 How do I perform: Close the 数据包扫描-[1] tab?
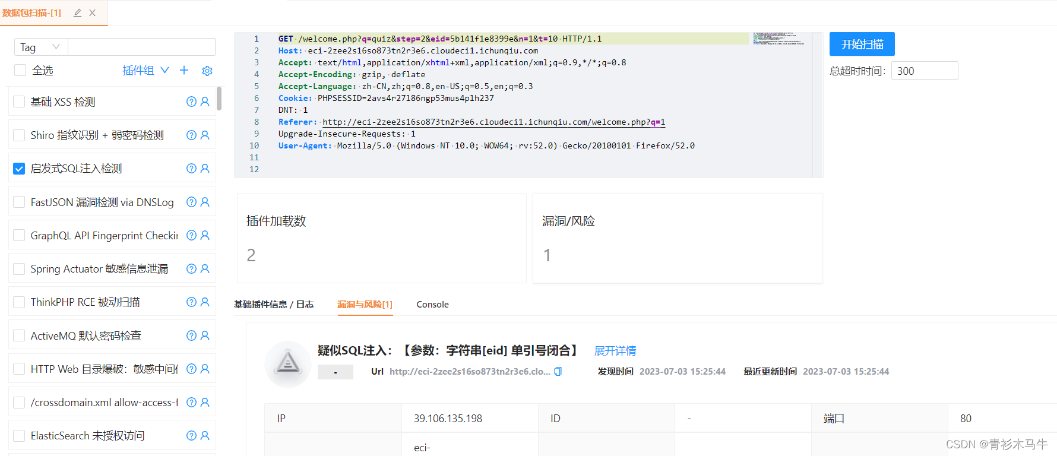[x=93, y=12]
